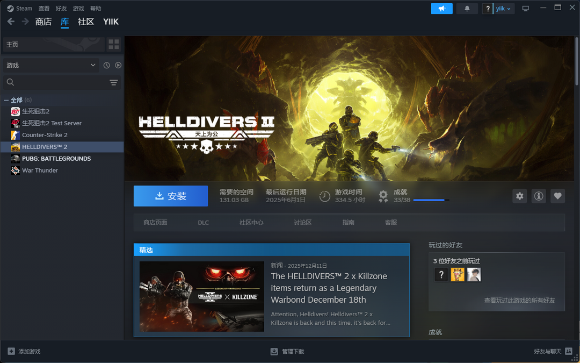Open the advanced filter options icon
The image size is (580, 363).
[x=113, y=82]
